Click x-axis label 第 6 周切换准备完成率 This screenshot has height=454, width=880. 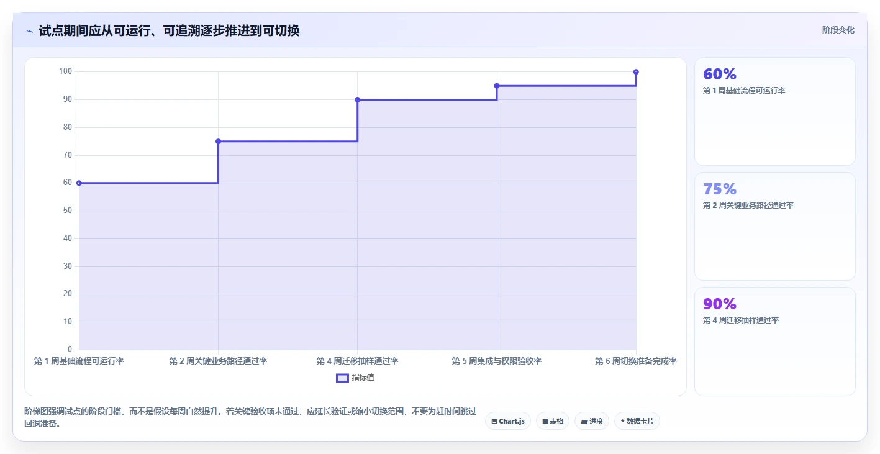636,361
